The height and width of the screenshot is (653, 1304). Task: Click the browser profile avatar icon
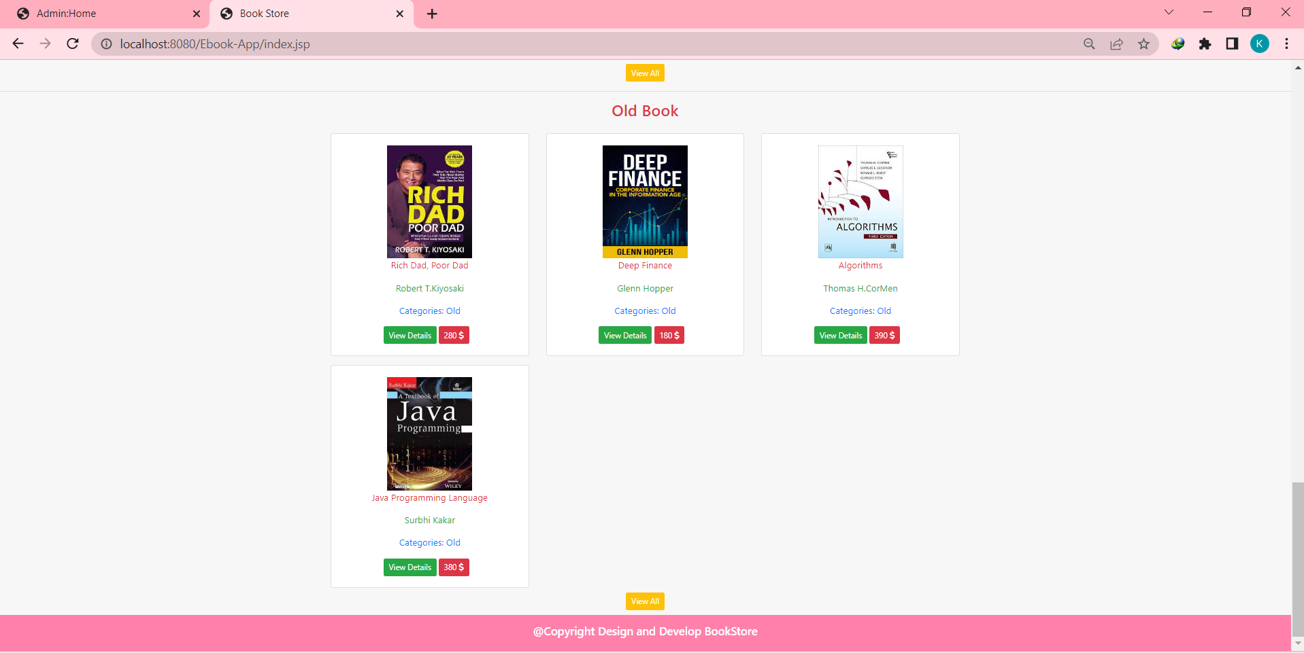[x=1260, y=43]
